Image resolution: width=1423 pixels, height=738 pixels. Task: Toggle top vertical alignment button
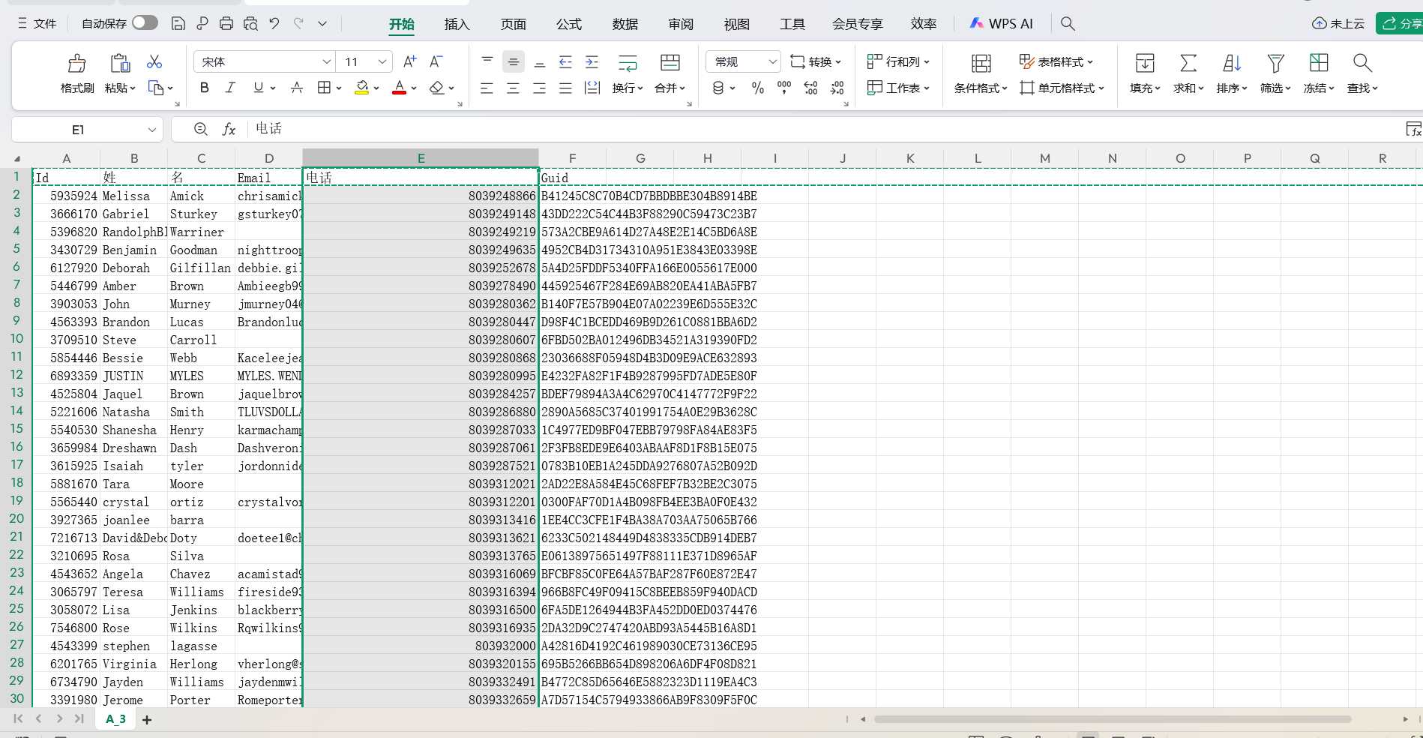point(487,61)
